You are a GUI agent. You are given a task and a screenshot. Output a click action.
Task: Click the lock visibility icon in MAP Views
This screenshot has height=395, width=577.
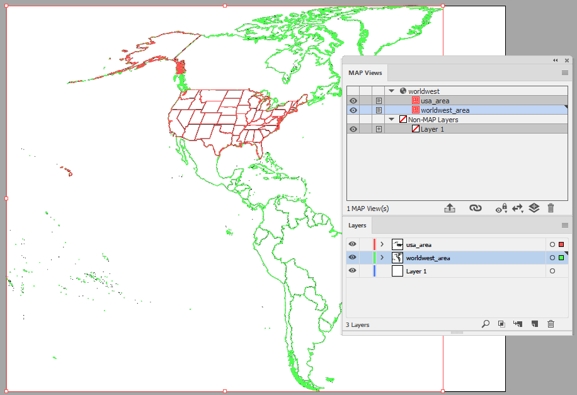click(502, 208)
